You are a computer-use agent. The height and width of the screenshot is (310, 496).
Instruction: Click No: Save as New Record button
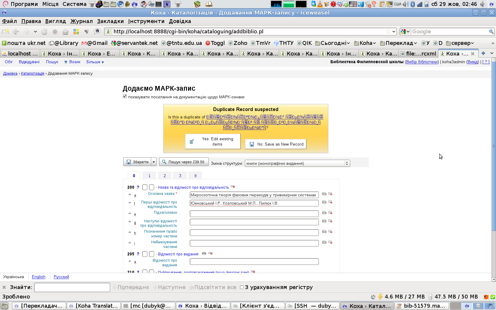pos(276,144)
